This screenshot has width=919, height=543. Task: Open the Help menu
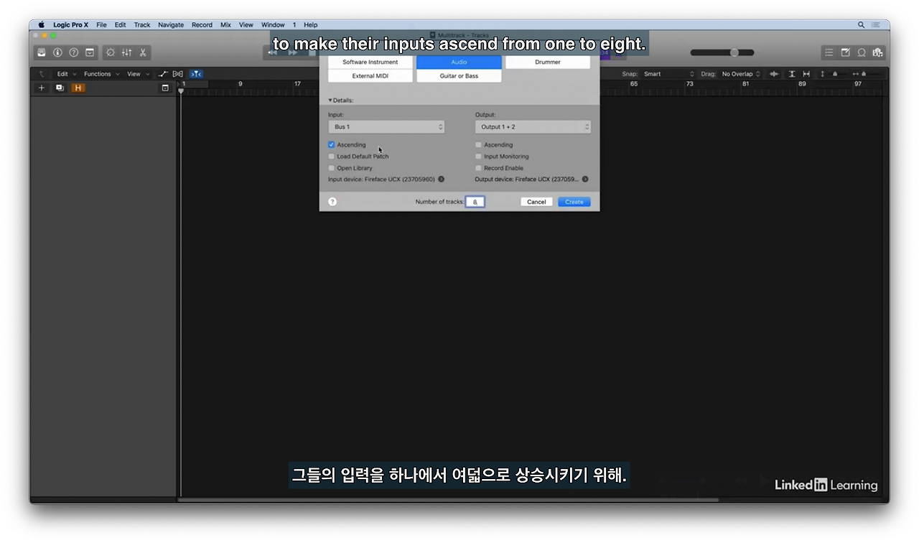[x=310, y=24]
